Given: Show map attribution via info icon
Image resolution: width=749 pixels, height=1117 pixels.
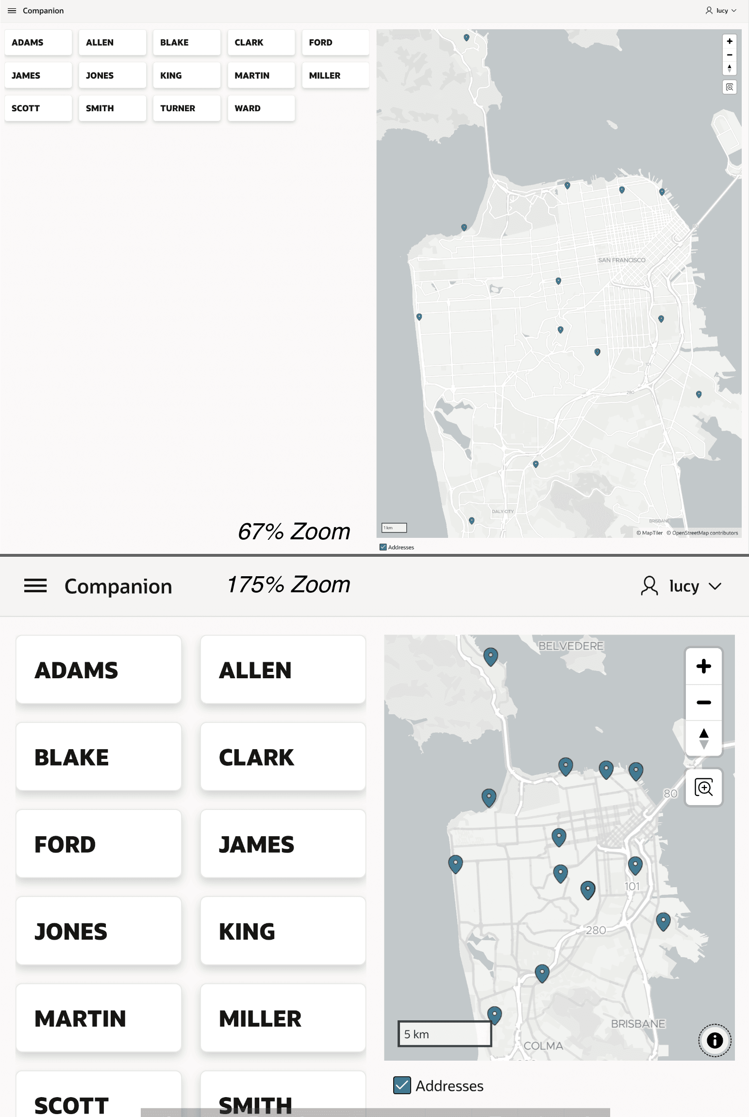Looking at the screenshot, I should point(715,1040).
